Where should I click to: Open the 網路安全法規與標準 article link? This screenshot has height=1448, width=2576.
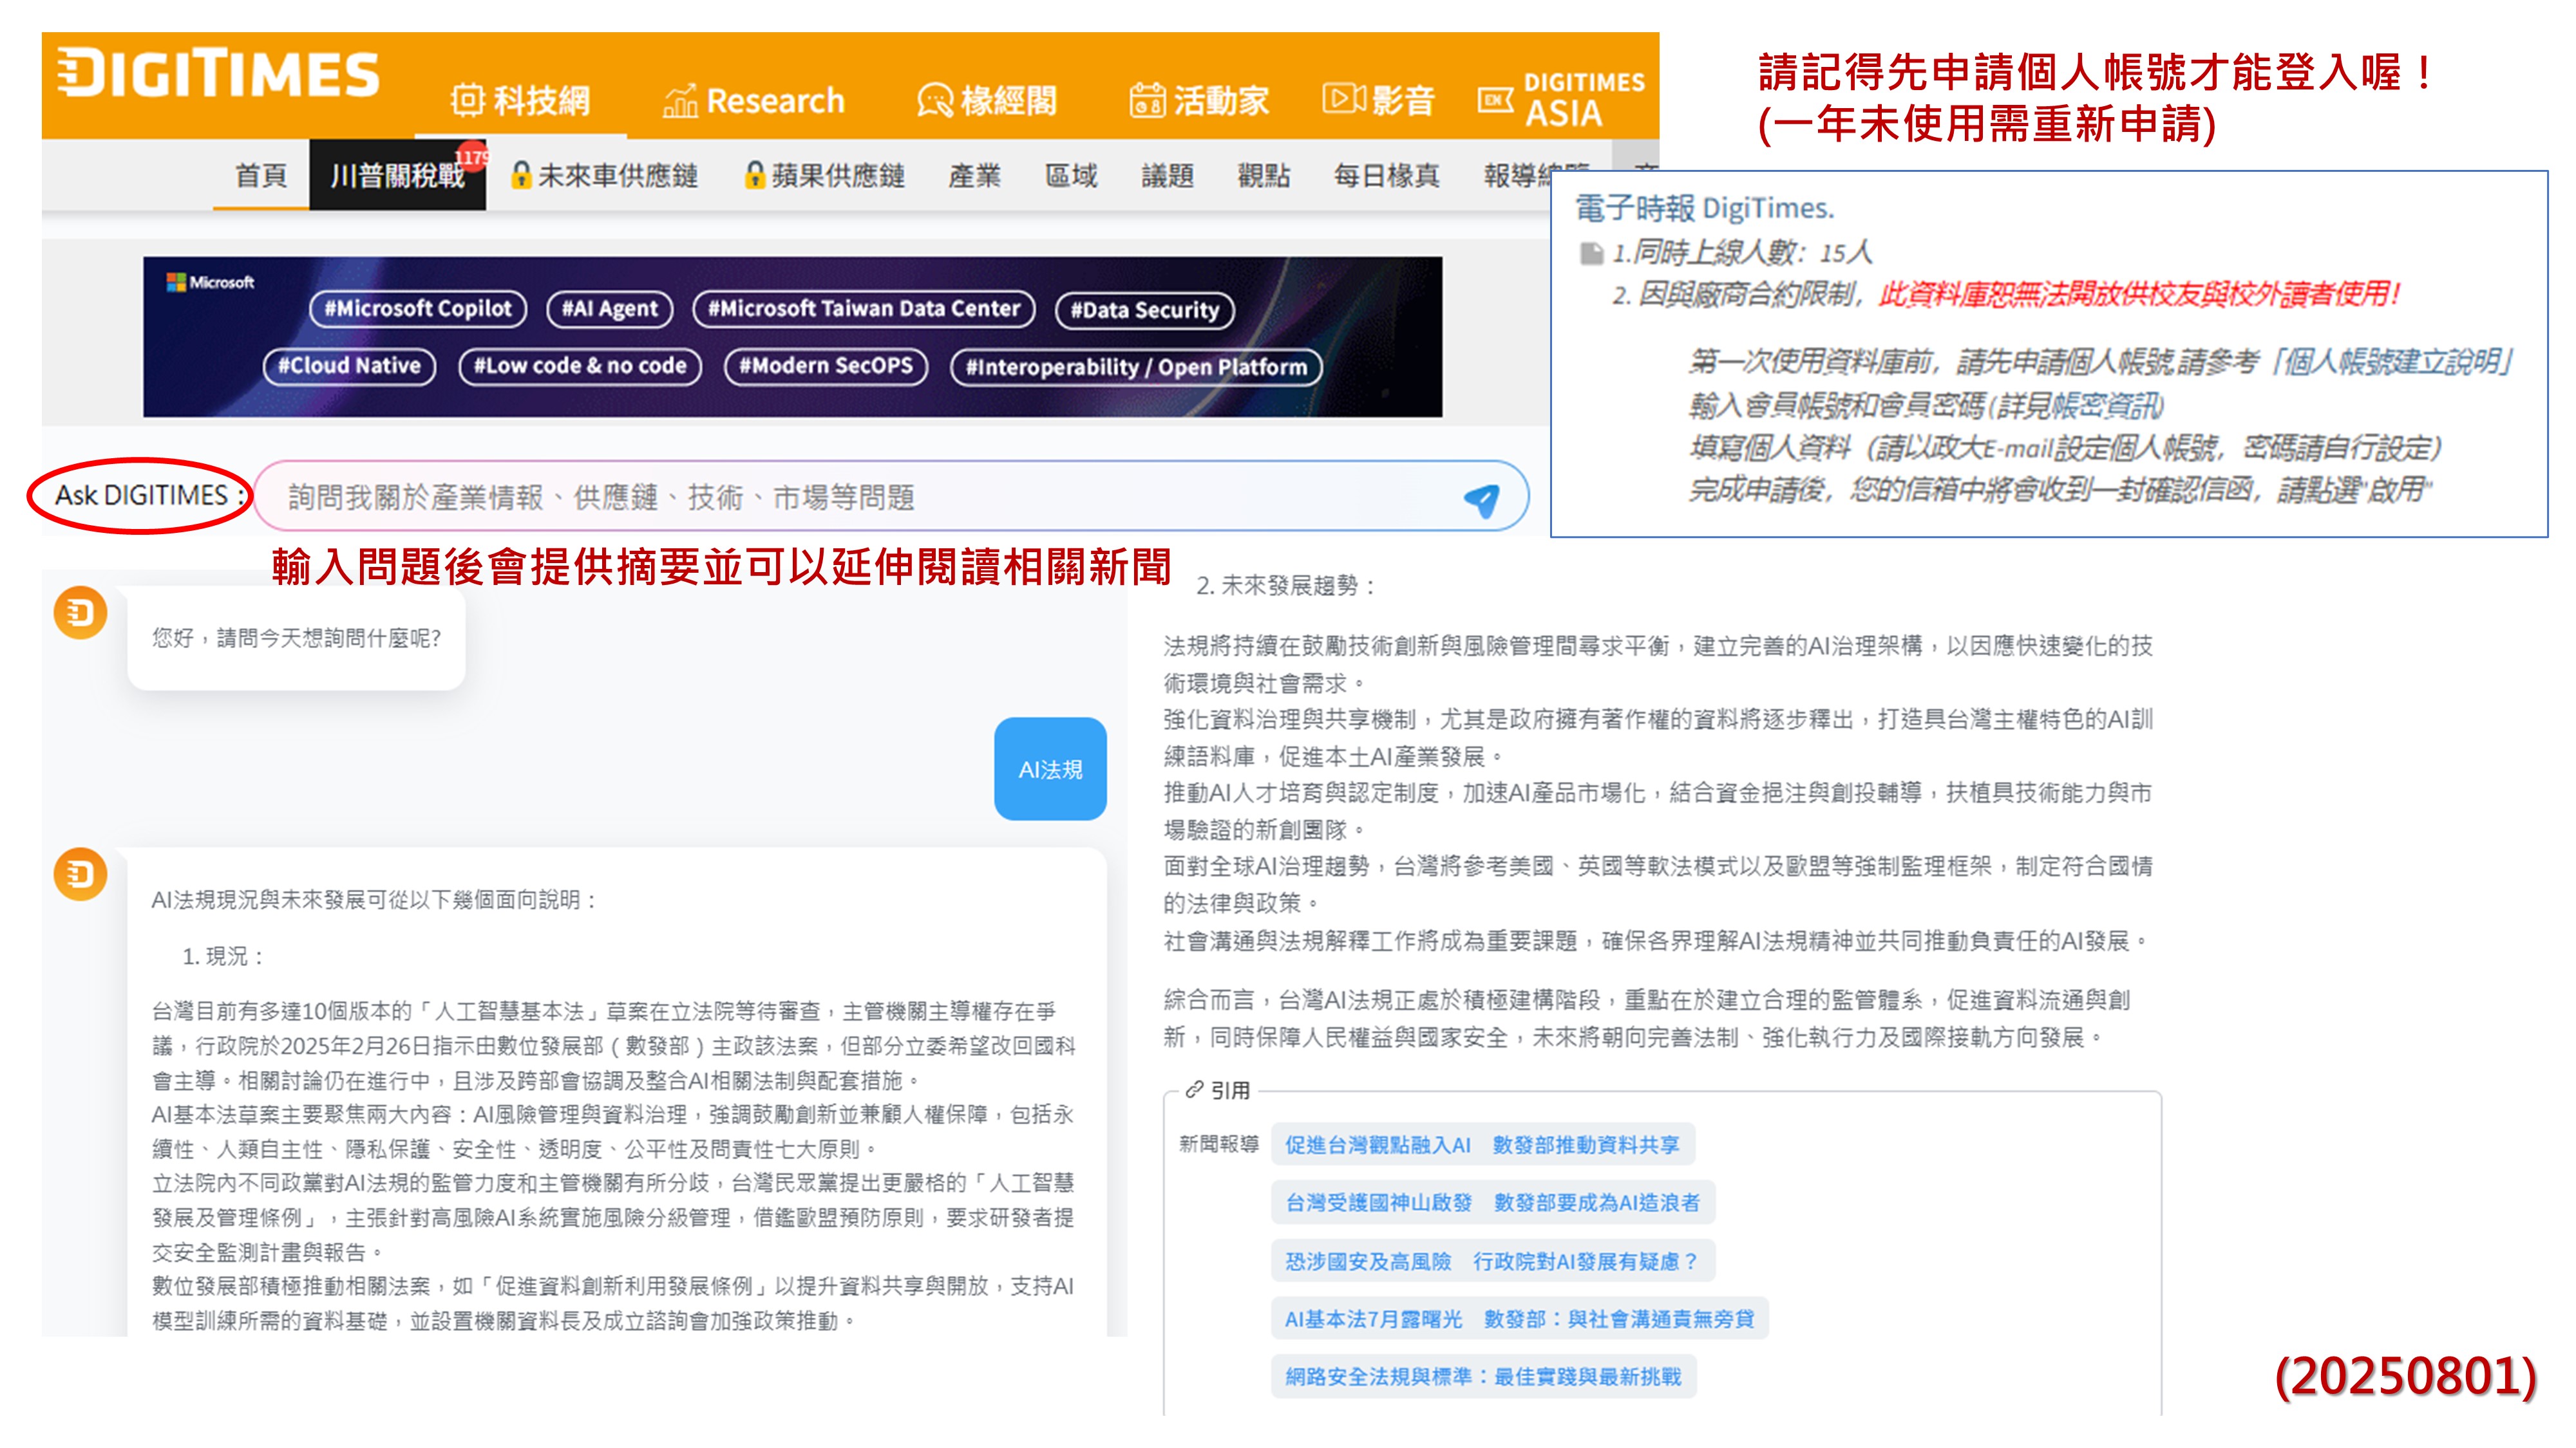1483,1377
